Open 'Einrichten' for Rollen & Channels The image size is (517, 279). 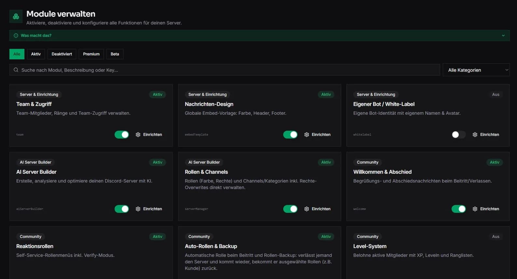tap(321, 209)
